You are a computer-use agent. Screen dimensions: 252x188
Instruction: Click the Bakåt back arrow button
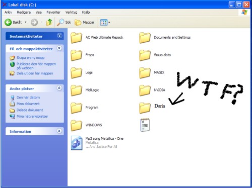point(8,22)
